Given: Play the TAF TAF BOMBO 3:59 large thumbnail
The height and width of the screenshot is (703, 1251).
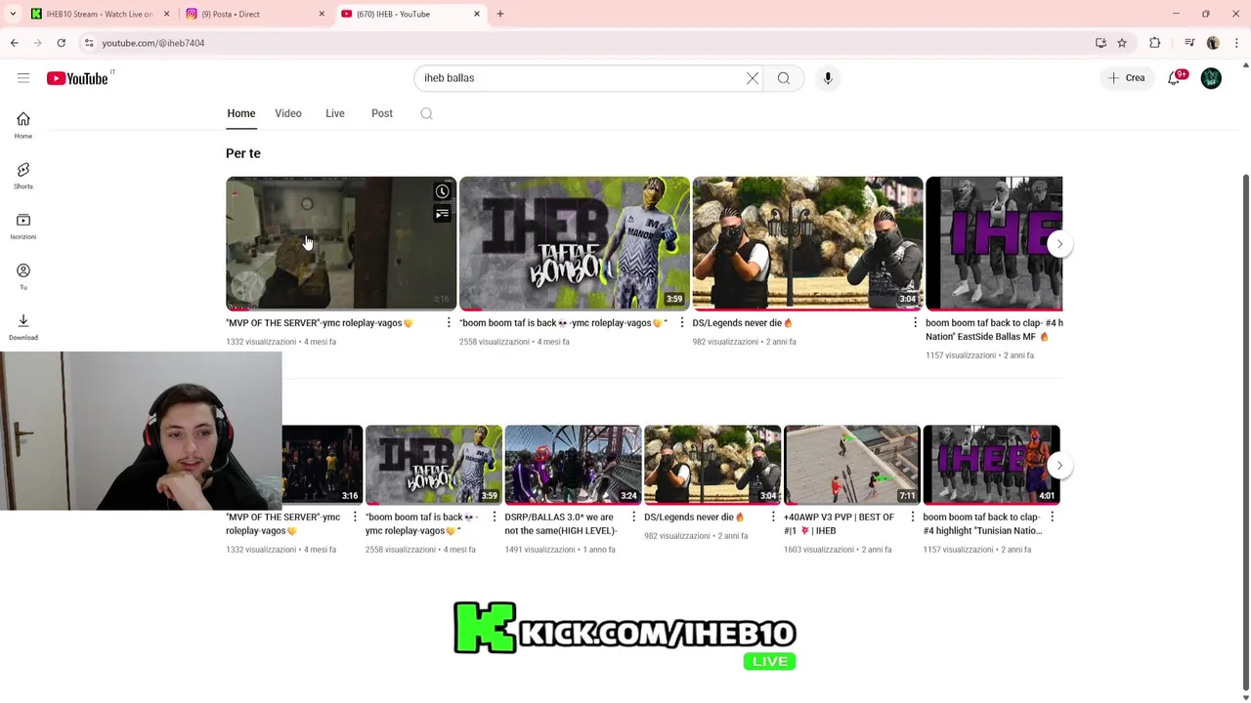Looking at the screenshot, I should click(575, 243).
